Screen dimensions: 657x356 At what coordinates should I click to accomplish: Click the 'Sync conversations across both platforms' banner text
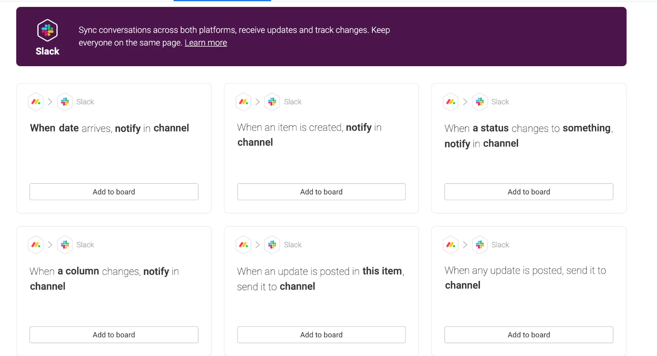point(234,36)
